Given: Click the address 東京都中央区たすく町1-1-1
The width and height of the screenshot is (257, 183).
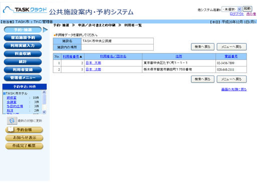Looking at the screenshot, I should coord(165,63).
